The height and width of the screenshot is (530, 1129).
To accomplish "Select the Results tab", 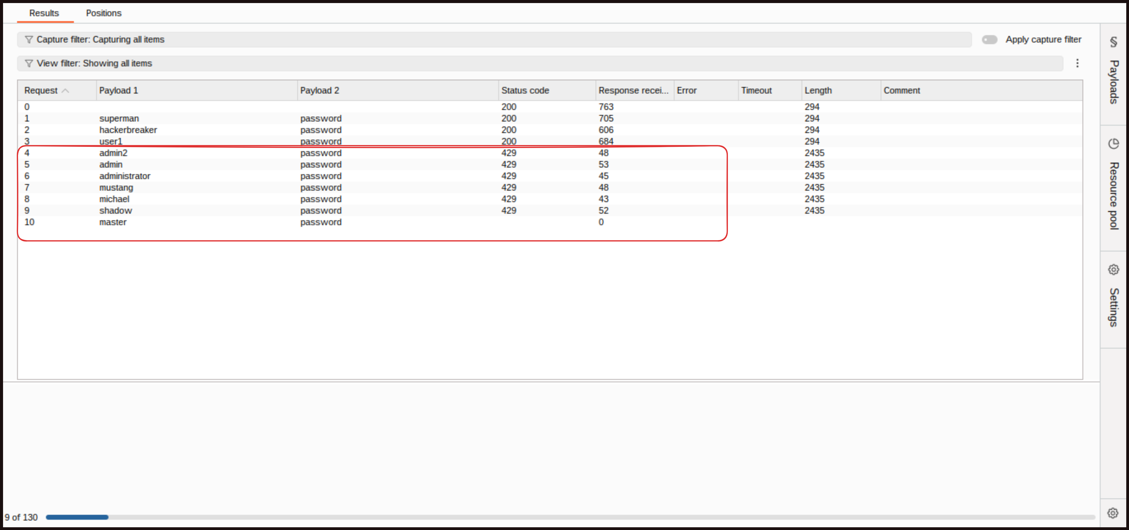I will pyautogui.click(x=44, y=13).
